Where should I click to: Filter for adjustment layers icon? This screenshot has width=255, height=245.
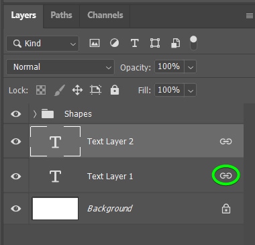(x=114, y=43)
